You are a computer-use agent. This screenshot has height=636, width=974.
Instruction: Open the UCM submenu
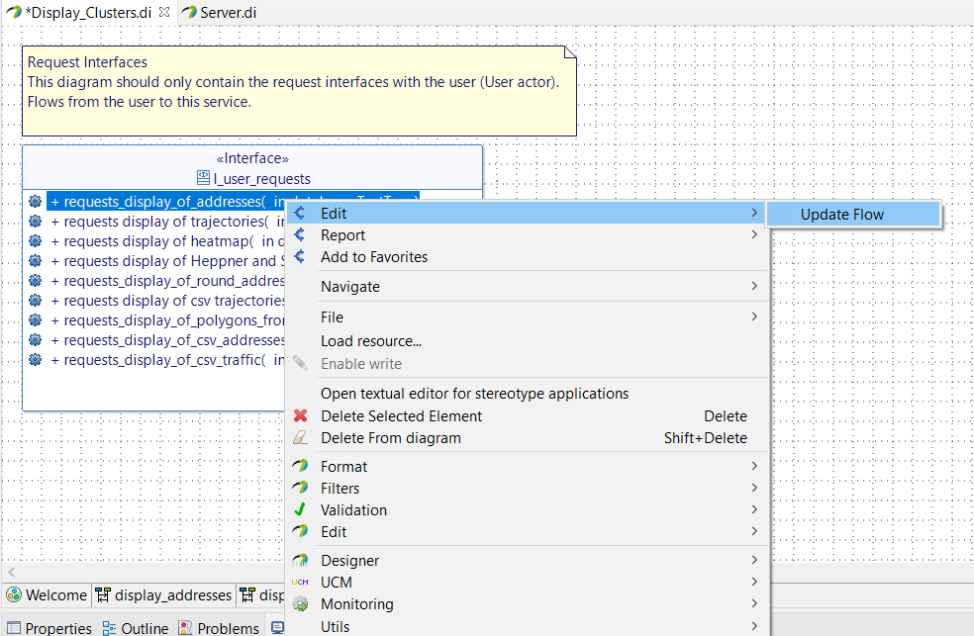(x=528, y=582)
